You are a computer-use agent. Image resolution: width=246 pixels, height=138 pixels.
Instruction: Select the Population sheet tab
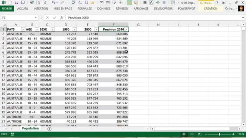(x=30, y=128)
